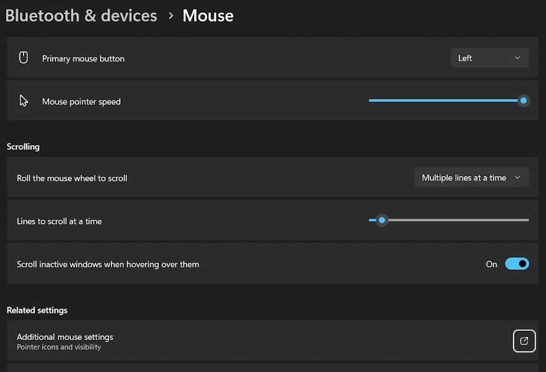Turn off Scroll inactive windows toggle
Viewport: 546px width, 372px height.
tap(516, 264)
